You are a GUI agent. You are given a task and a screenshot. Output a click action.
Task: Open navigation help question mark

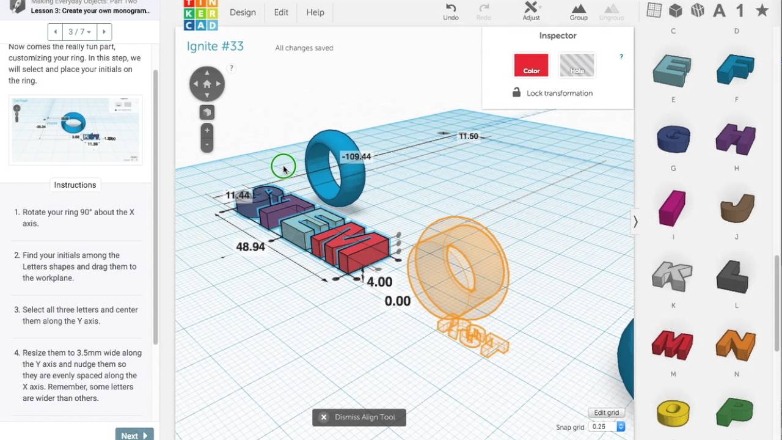(x=232, y=68)
